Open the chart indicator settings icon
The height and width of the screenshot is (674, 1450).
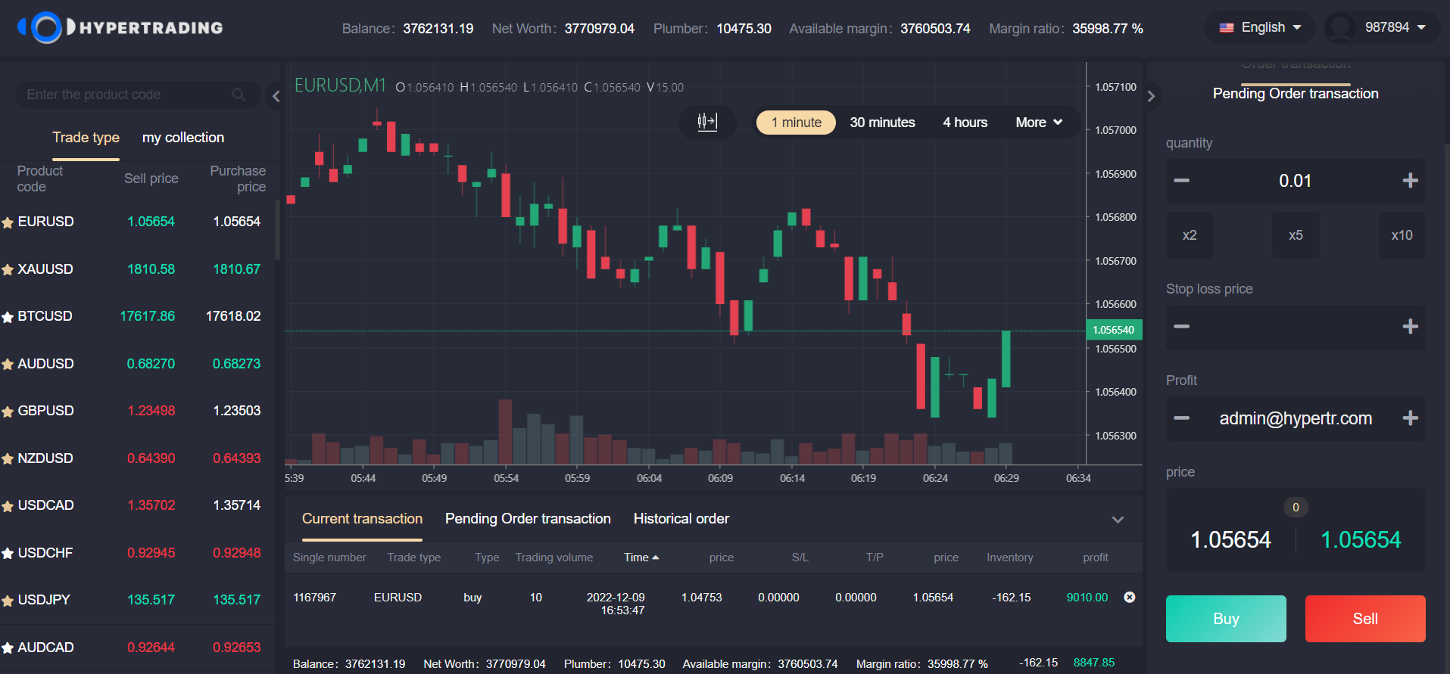[x=707, y=122]
